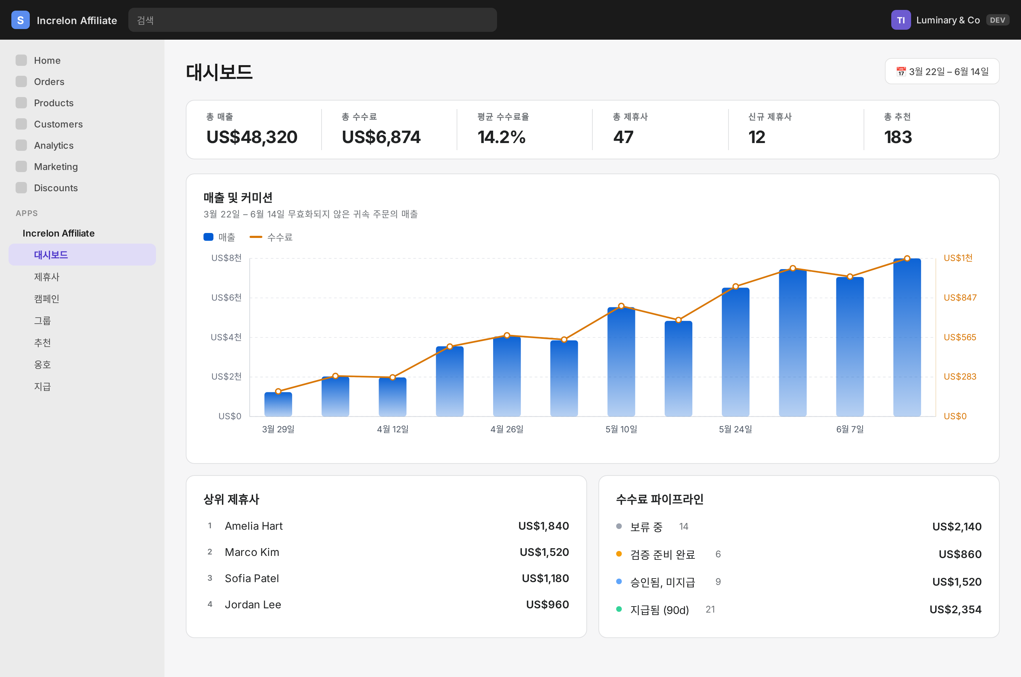The width and height of the screenshot is (1021, 677).
Task: Click the US$2,354 paid amount
Action: coord(955,609)
